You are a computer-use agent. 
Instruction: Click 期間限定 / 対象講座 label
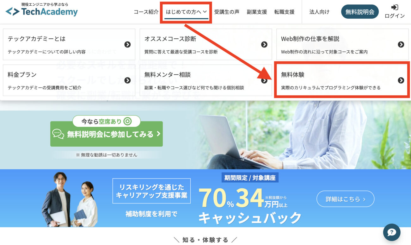click(x=250, y=178)
